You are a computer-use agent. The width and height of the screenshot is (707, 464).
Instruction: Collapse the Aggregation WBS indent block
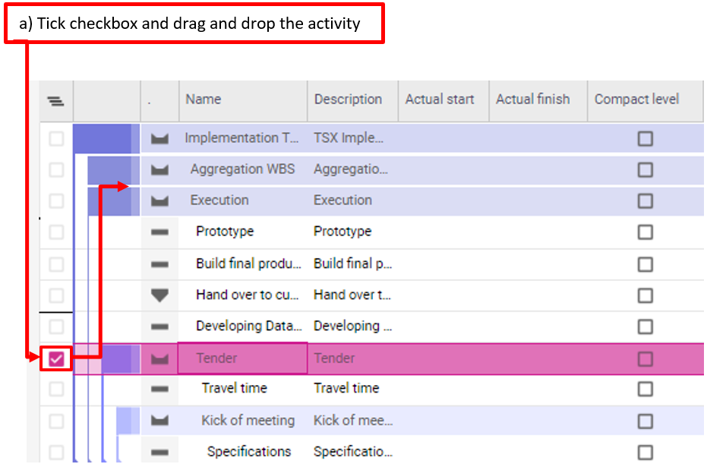pos(109,169)
